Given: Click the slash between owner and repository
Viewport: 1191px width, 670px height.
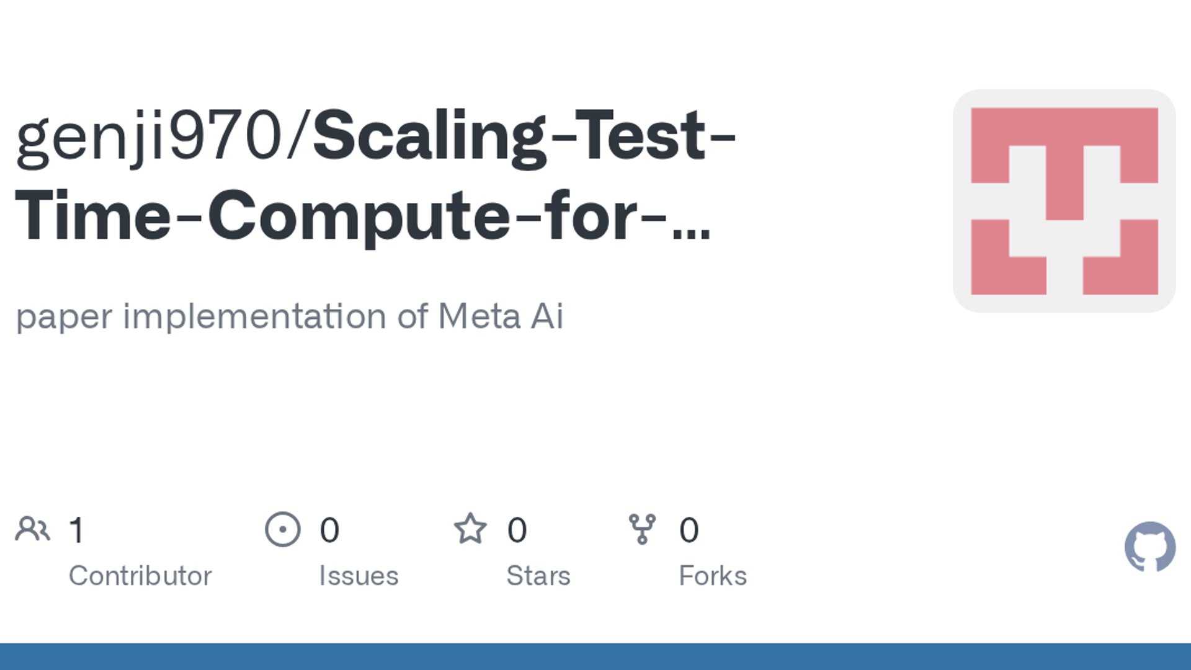Looking at the screenshot, I should [x=298, y=136].
